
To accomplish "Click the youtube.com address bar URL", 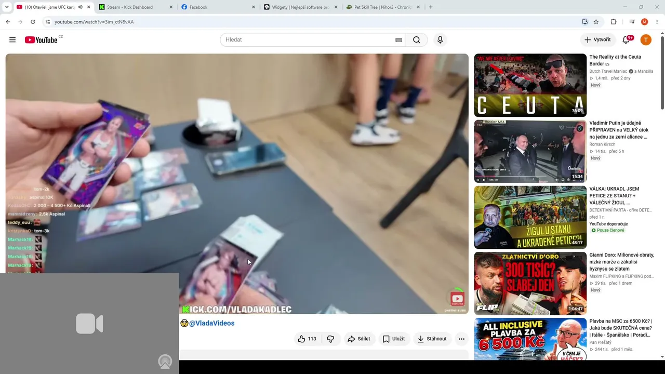I will click(x=94, y=22).
